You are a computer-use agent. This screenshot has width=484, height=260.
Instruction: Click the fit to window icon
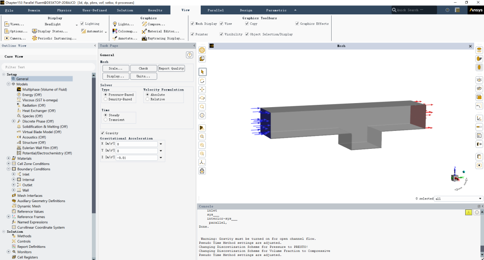pyautogui.click(x=202, y=136)
